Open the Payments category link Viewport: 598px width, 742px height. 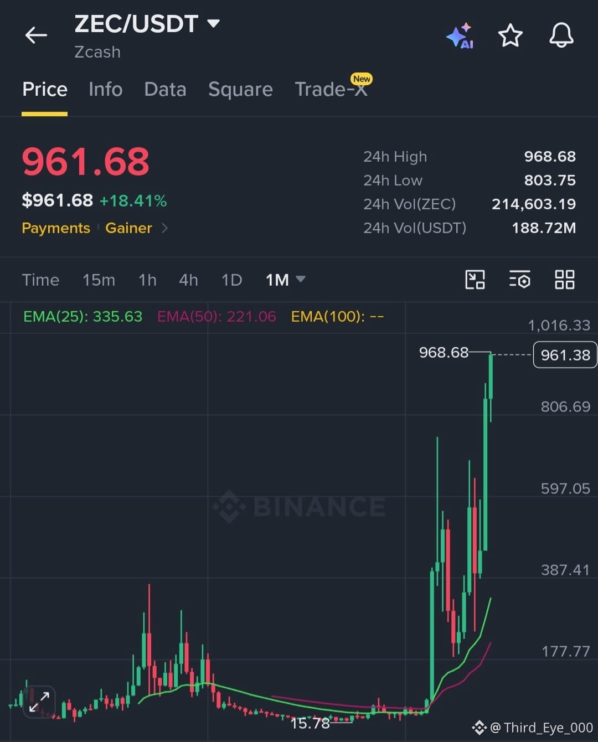coord(56,228)
